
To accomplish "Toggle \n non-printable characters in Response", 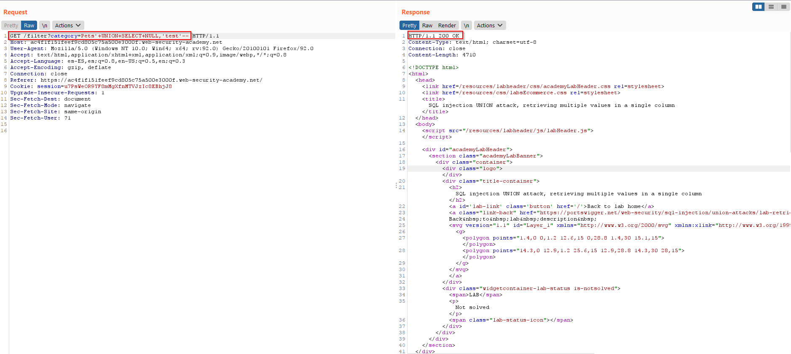I will 466,25.
